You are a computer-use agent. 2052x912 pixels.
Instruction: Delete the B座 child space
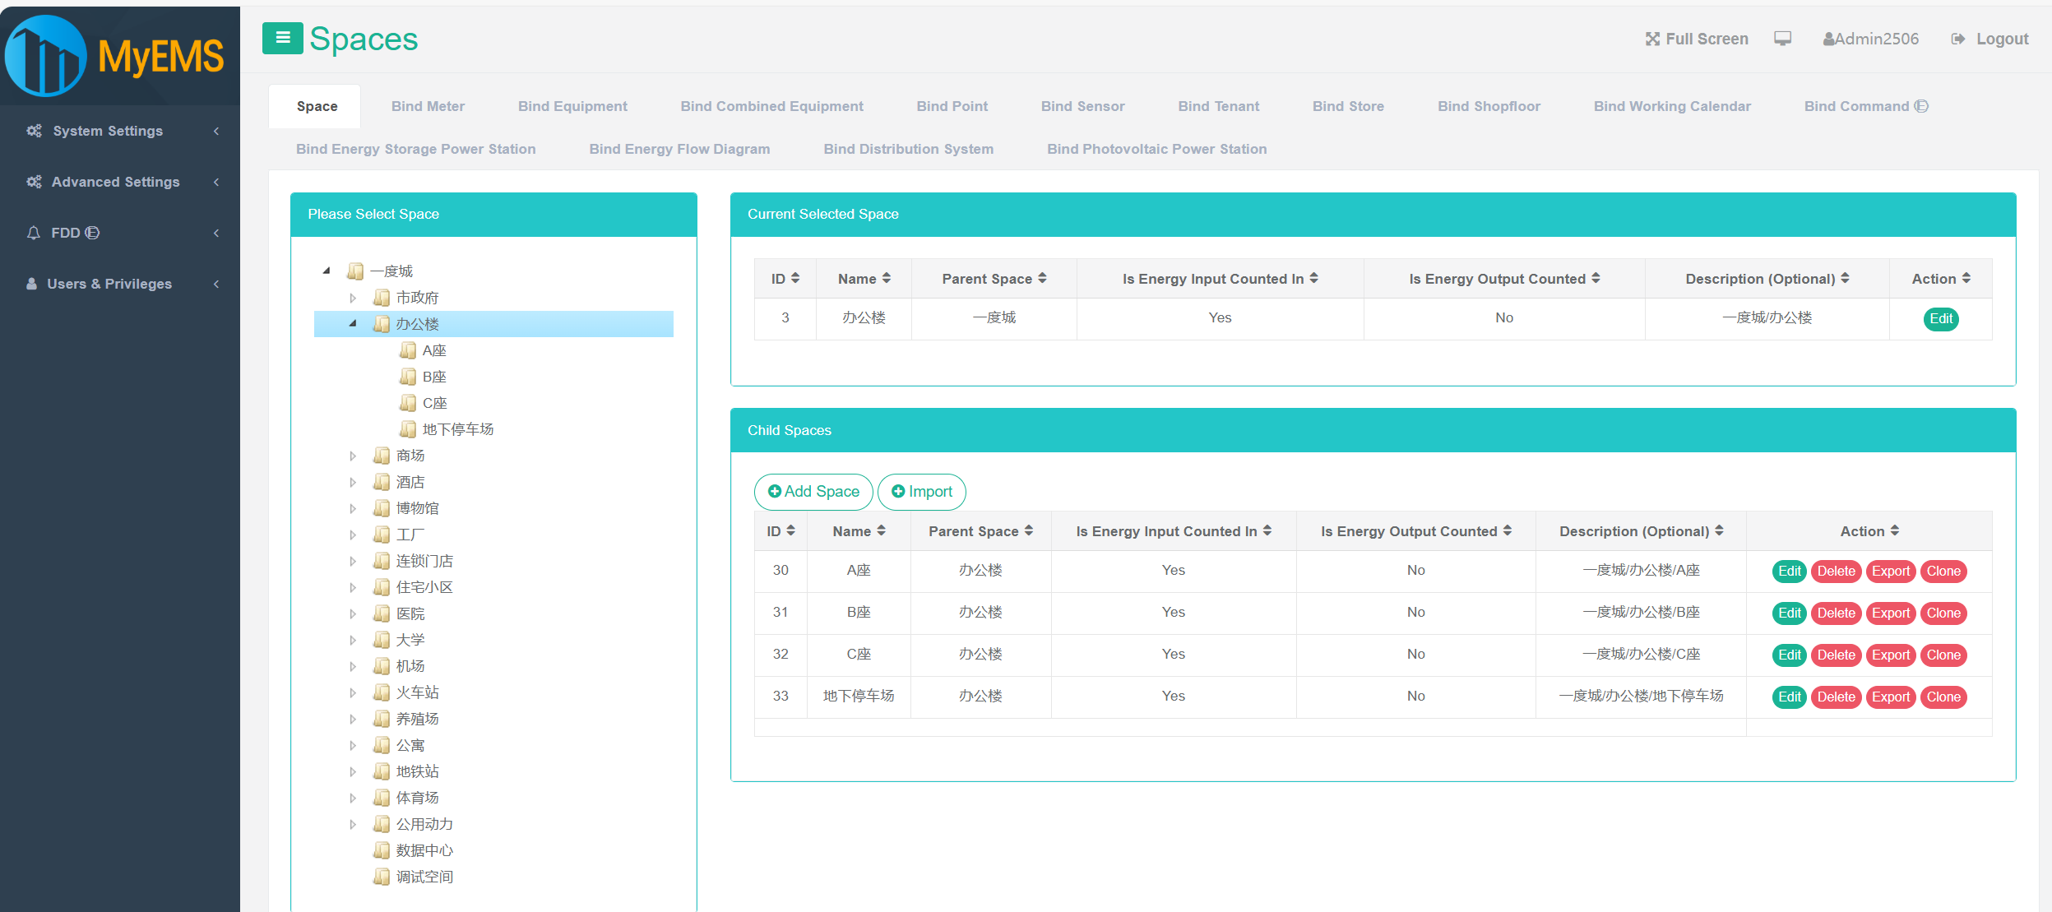[1836, 613]
